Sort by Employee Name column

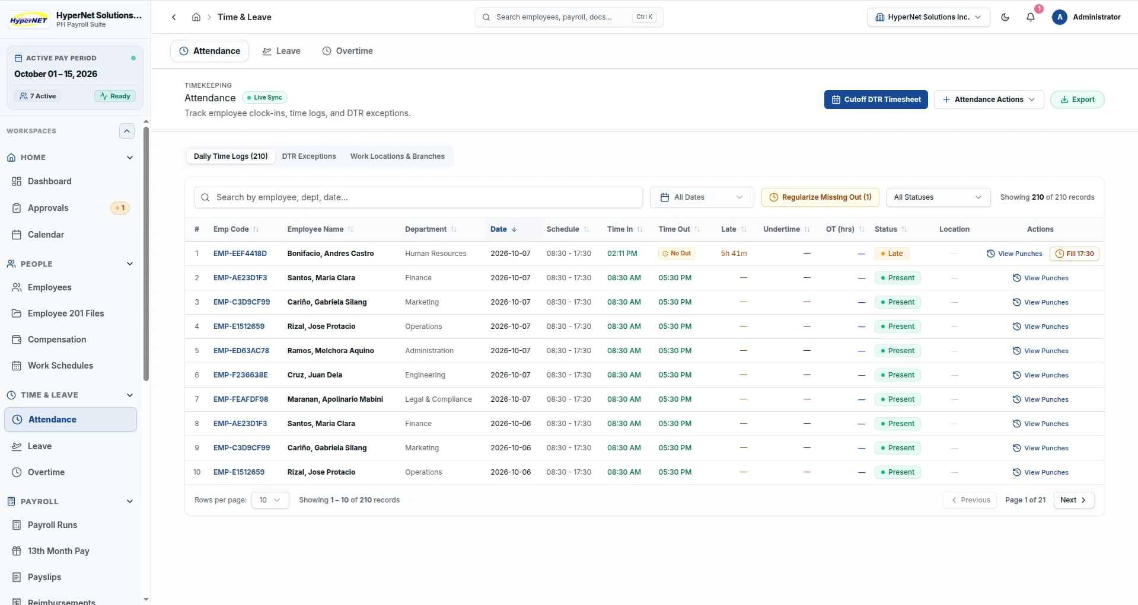320,229
